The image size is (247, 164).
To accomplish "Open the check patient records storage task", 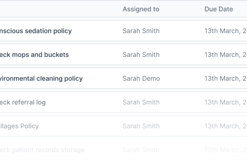I will 42,150.
